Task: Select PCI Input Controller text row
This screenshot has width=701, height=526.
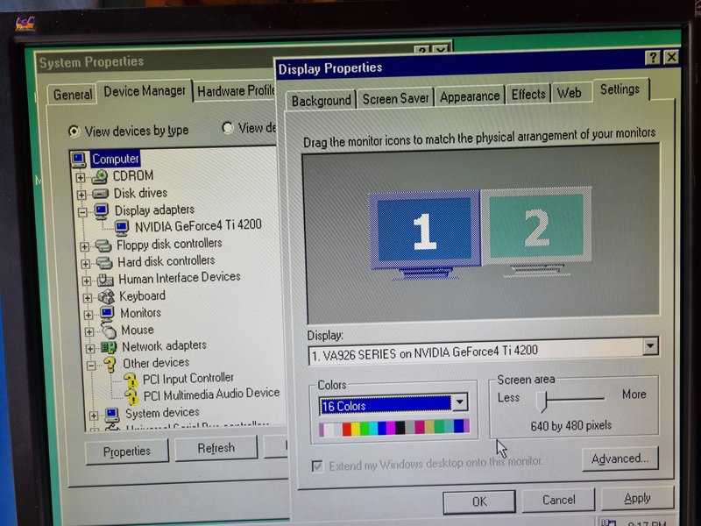Action: (188, 379)
